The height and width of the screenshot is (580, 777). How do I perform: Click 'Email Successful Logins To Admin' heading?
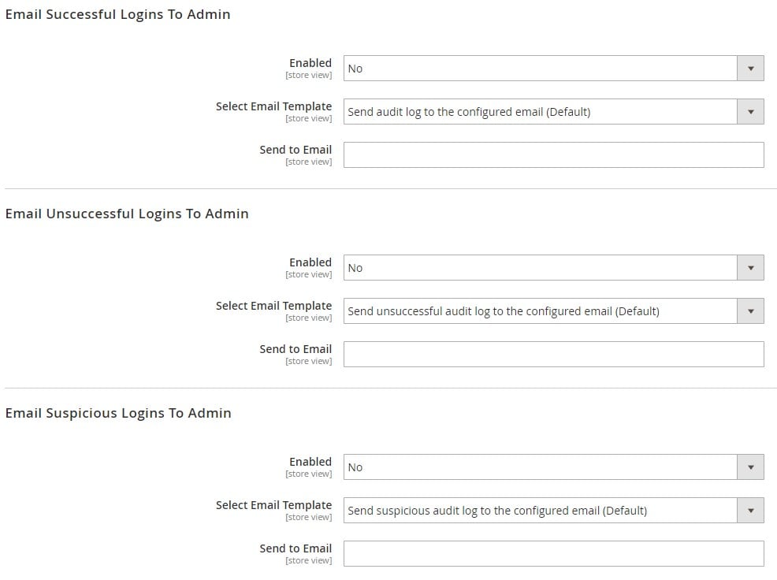[118, 14]
